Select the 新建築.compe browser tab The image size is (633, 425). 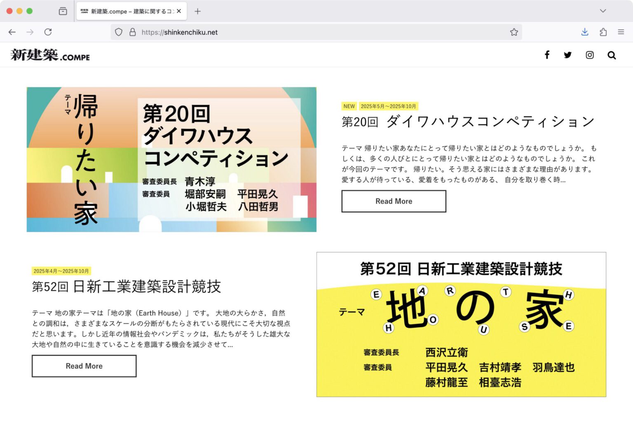131,11
